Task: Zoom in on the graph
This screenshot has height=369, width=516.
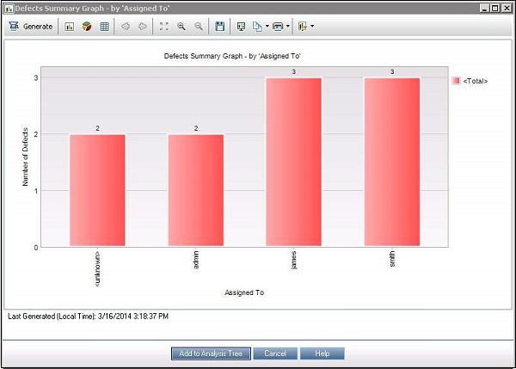Action: point(181,27)
